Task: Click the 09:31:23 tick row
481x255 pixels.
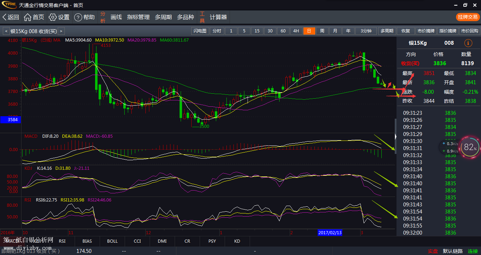Action: coord(439,113)
